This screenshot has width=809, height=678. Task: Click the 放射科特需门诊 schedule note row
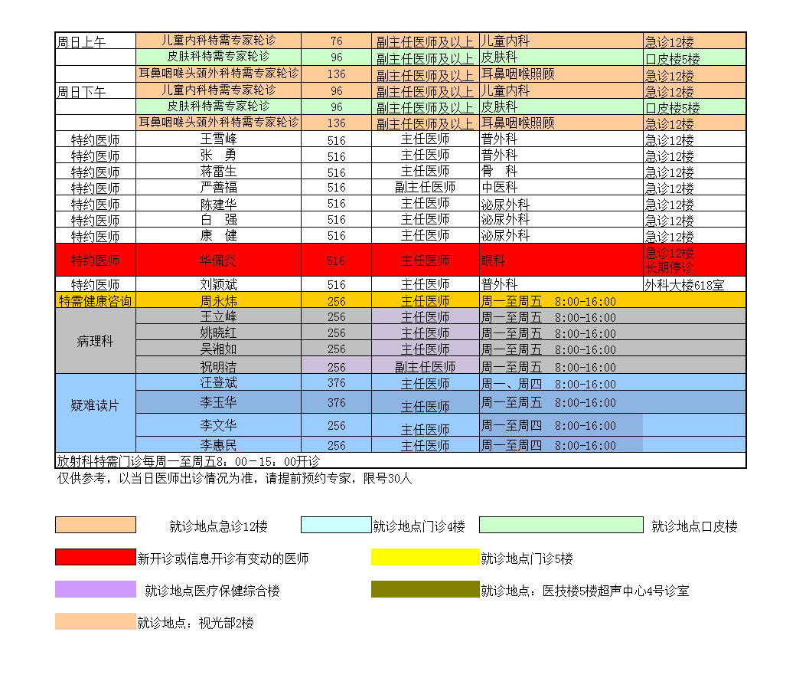[x=400, y=460]
